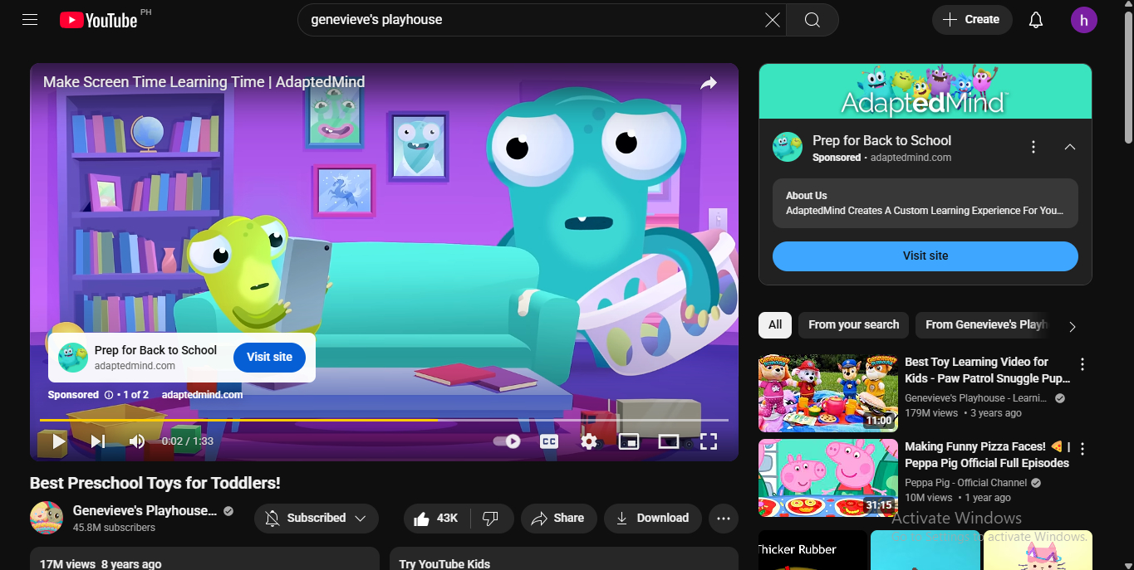Open the notifications bell

[x=1035, y=20]
